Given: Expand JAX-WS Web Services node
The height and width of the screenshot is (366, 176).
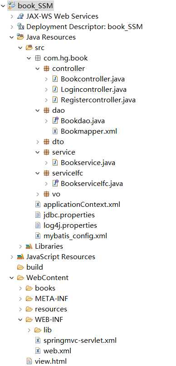Looking at the screenshot, I should (12, 16).
